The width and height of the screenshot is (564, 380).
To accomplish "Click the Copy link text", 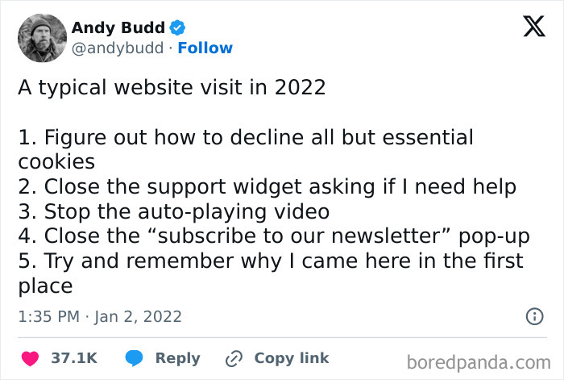I will 292,358.
